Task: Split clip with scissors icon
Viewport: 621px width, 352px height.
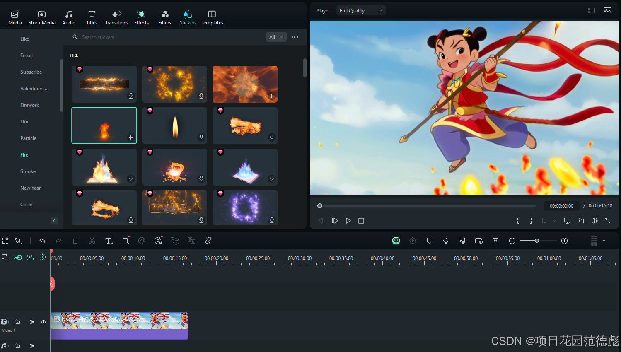Action: [x=92, y=241]
